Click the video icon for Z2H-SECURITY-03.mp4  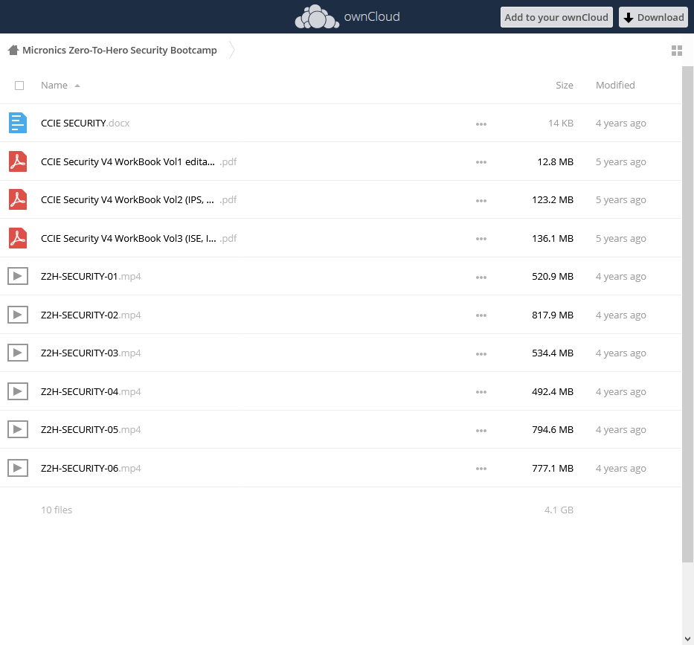click(18, 353)
